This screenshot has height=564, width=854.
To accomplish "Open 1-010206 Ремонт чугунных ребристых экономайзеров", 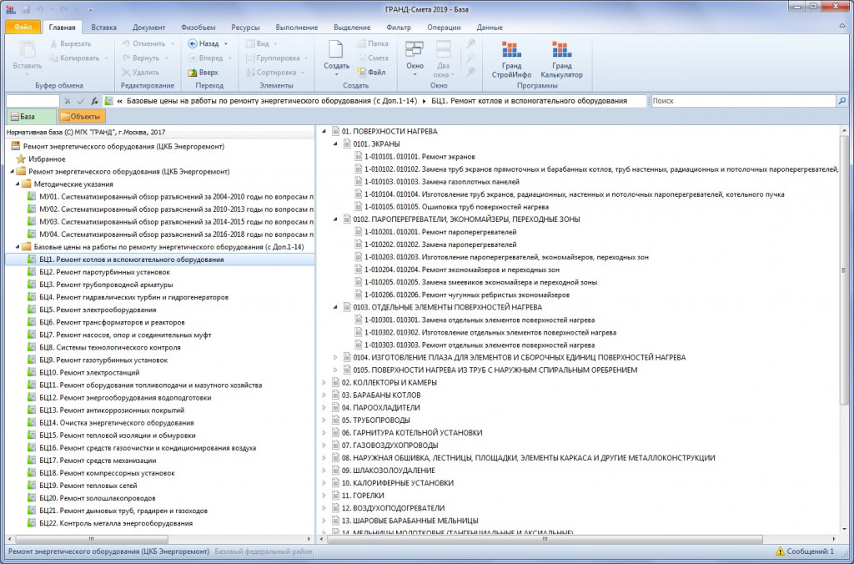I will pyautogui.click(x=462, y=295).
